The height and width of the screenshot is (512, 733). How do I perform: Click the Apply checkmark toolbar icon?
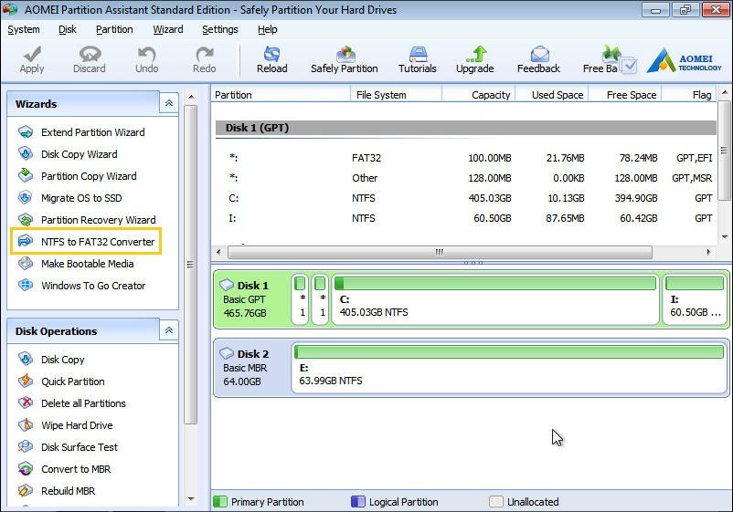tap(32, 54)
